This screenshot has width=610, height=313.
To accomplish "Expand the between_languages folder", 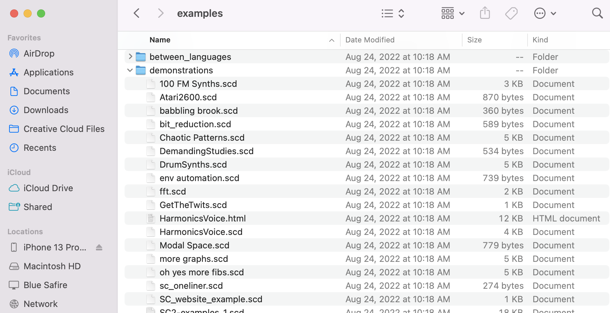I will click(x=130, y=57).
